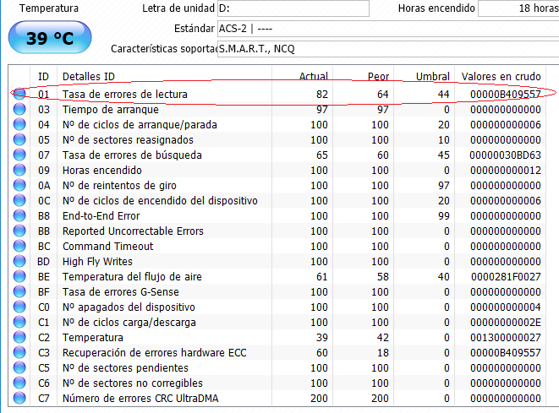Click raw value 00000000002E
The height and width of the screenshot is (413, 559).
[x=506, y=323]
